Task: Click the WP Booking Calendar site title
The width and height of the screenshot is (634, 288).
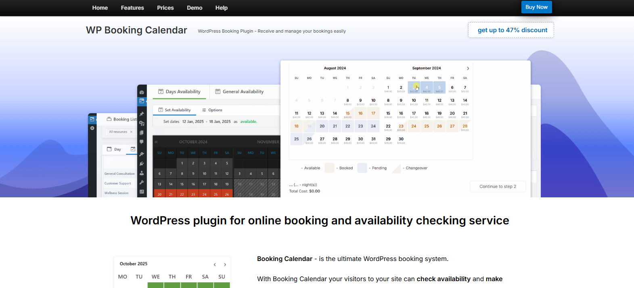Action: [136, 30]
